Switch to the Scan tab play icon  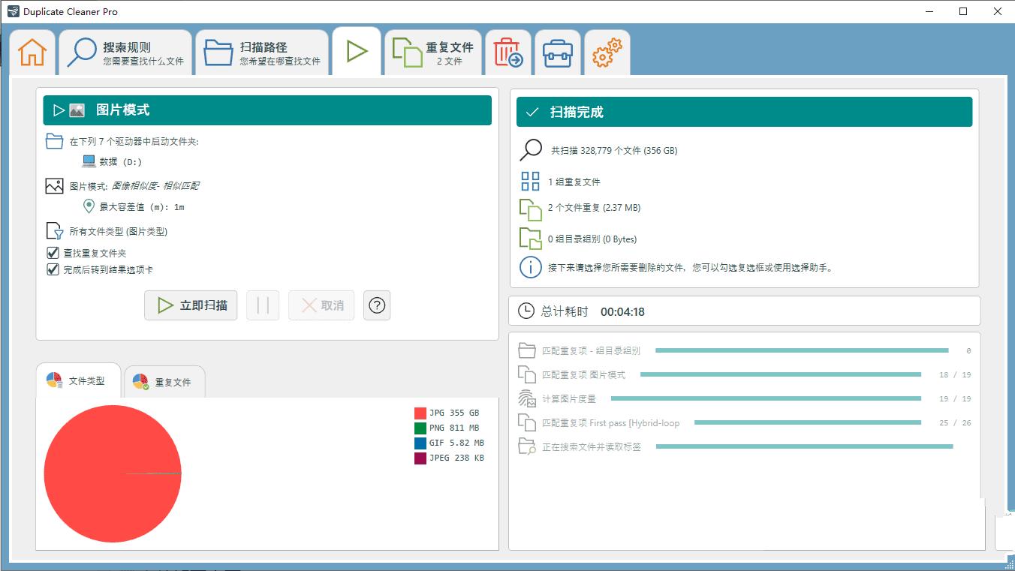[x=356, y=50]
